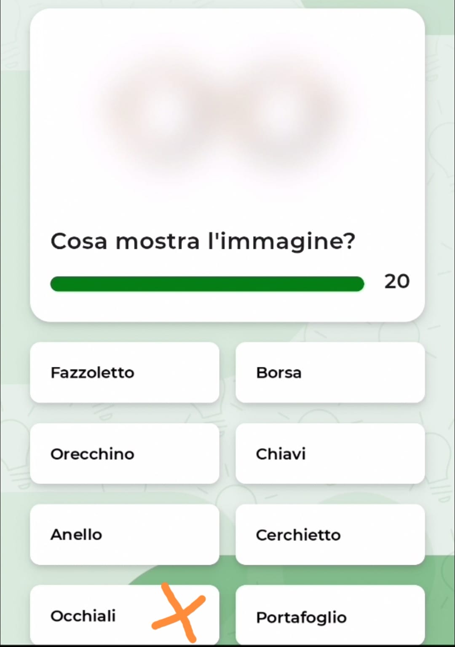Click the green countdown progress bar
Image resolution: width=455 pixels, height=647 pixels.
point(207,284)
